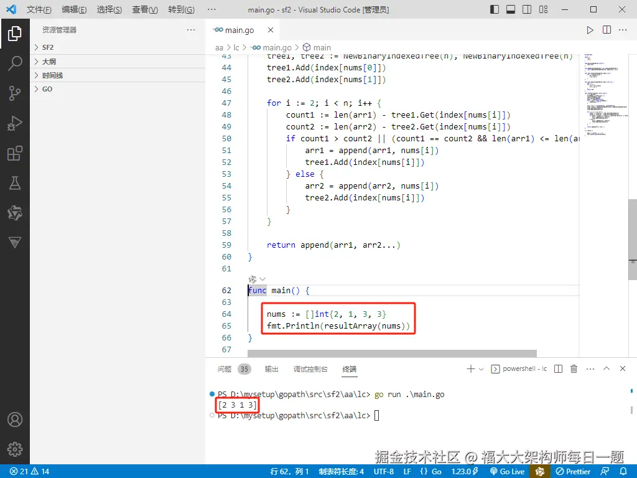Open the 选择(S) menu

(x=109, y=9)
